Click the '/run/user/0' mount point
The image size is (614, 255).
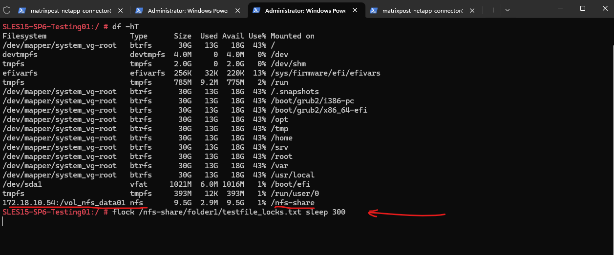(295, 194)
